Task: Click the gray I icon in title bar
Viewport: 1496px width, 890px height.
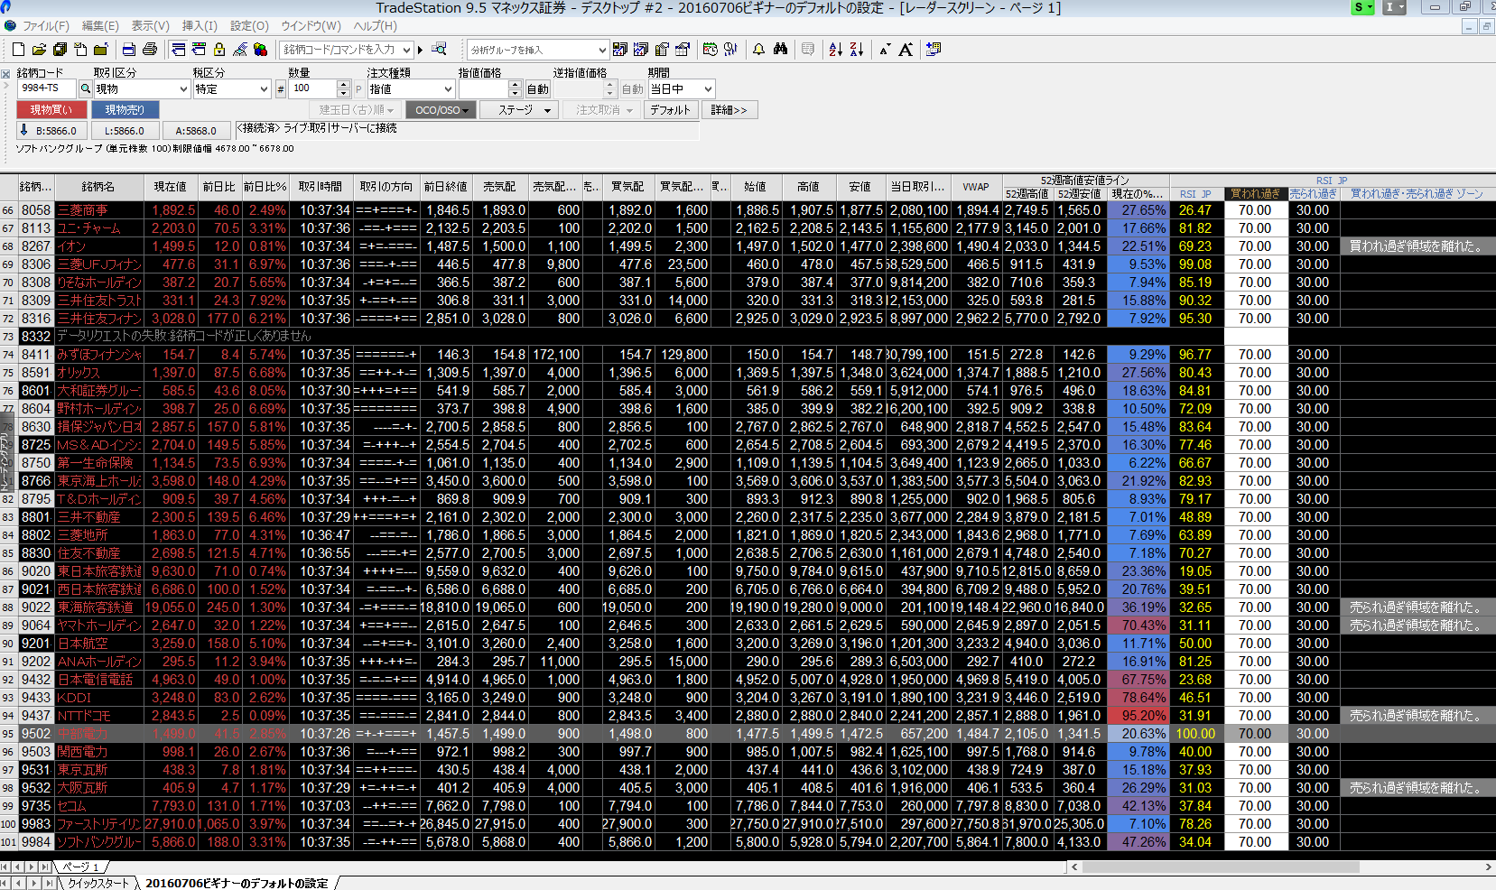Action: coord(1393,7)
